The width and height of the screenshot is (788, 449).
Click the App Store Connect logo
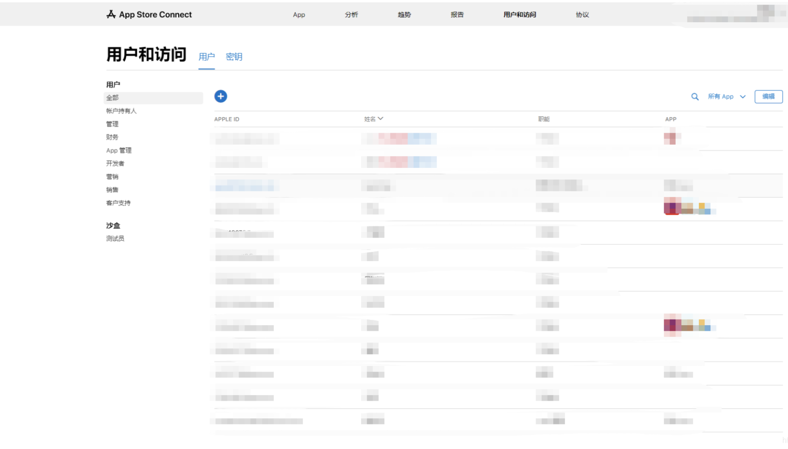coord(149,15)
